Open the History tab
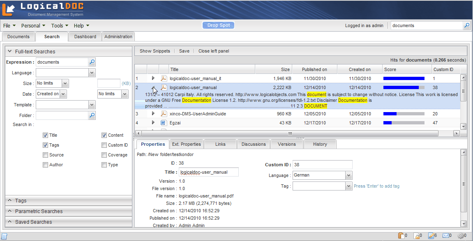This screenshot has width=473, height=241. click(320, 144)
